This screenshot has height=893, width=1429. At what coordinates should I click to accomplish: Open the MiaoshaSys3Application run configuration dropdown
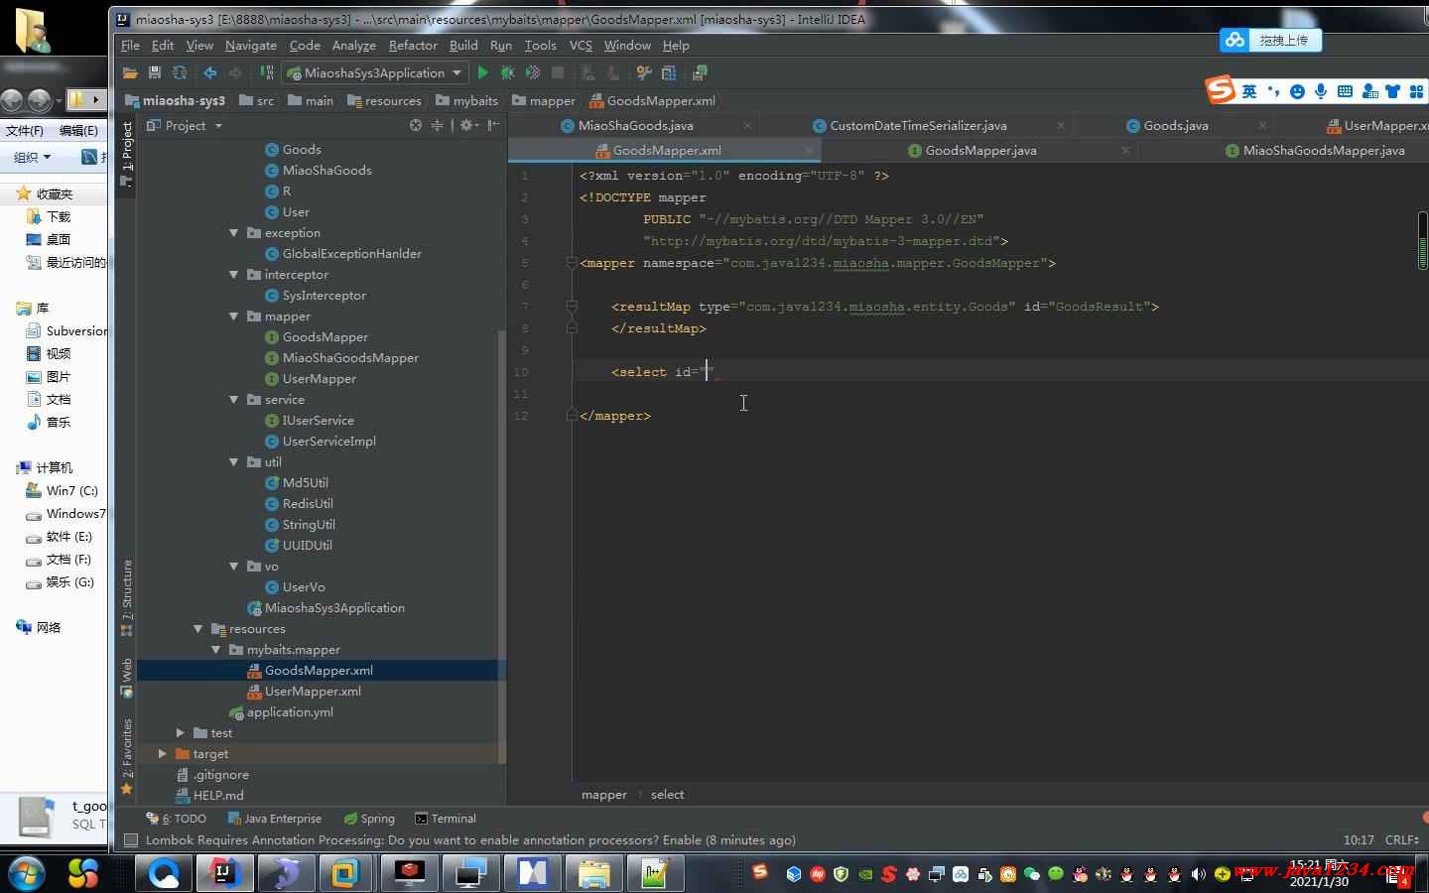[375, 72]
